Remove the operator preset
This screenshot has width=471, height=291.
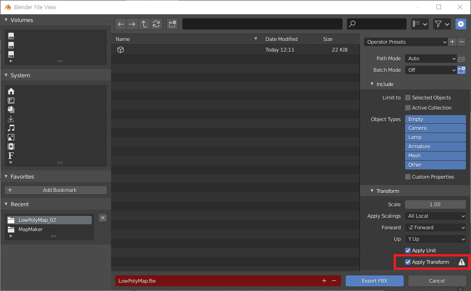pyautogui.click(x=461, y=42)
